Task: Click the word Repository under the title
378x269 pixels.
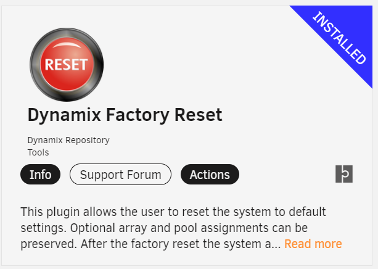Action: click(x=88, y=141)
